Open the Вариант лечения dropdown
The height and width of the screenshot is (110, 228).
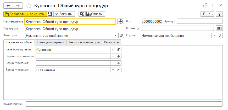(113, 70)
